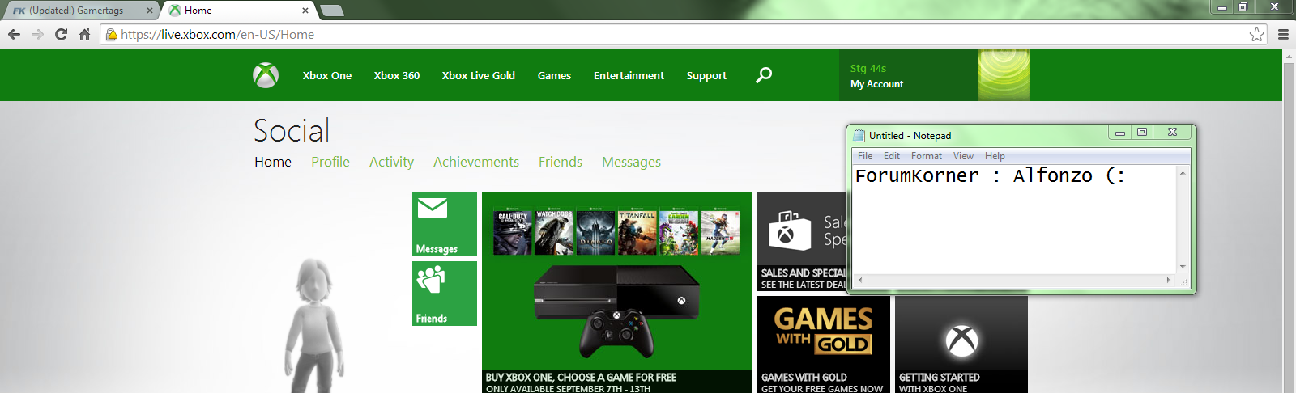Reload the page with refresh icon

(x=61, y=34)
